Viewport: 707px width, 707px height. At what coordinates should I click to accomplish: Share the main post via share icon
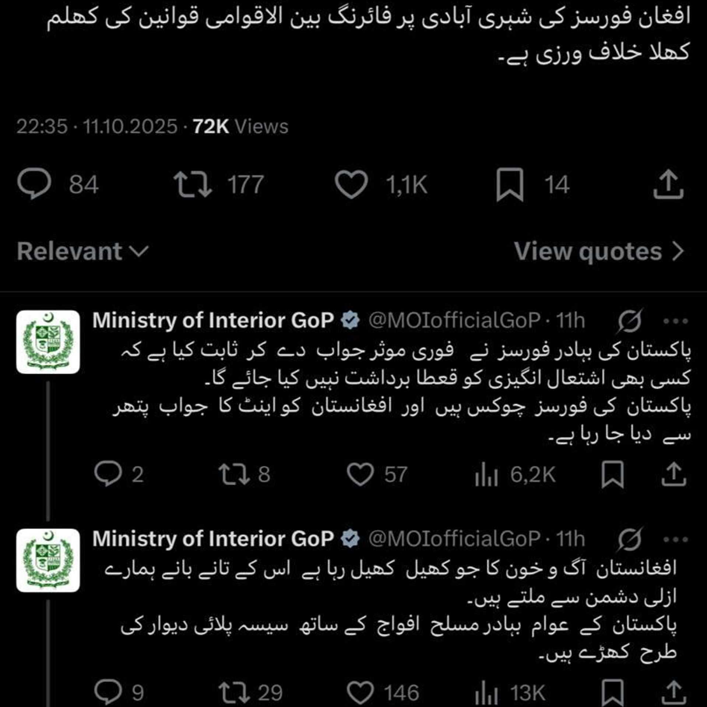pyautogui.click(x=668, y=184)
